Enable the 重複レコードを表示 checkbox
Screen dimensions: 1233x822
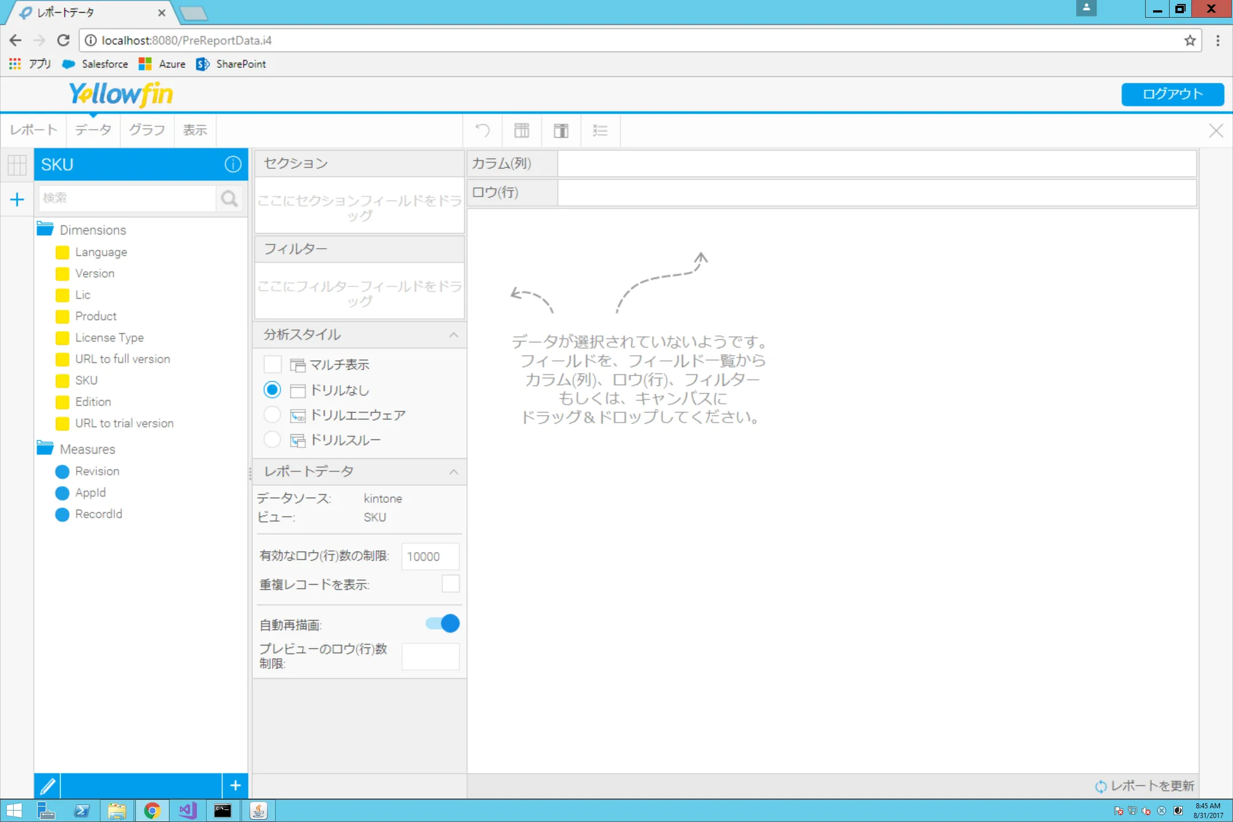point(450,584)
